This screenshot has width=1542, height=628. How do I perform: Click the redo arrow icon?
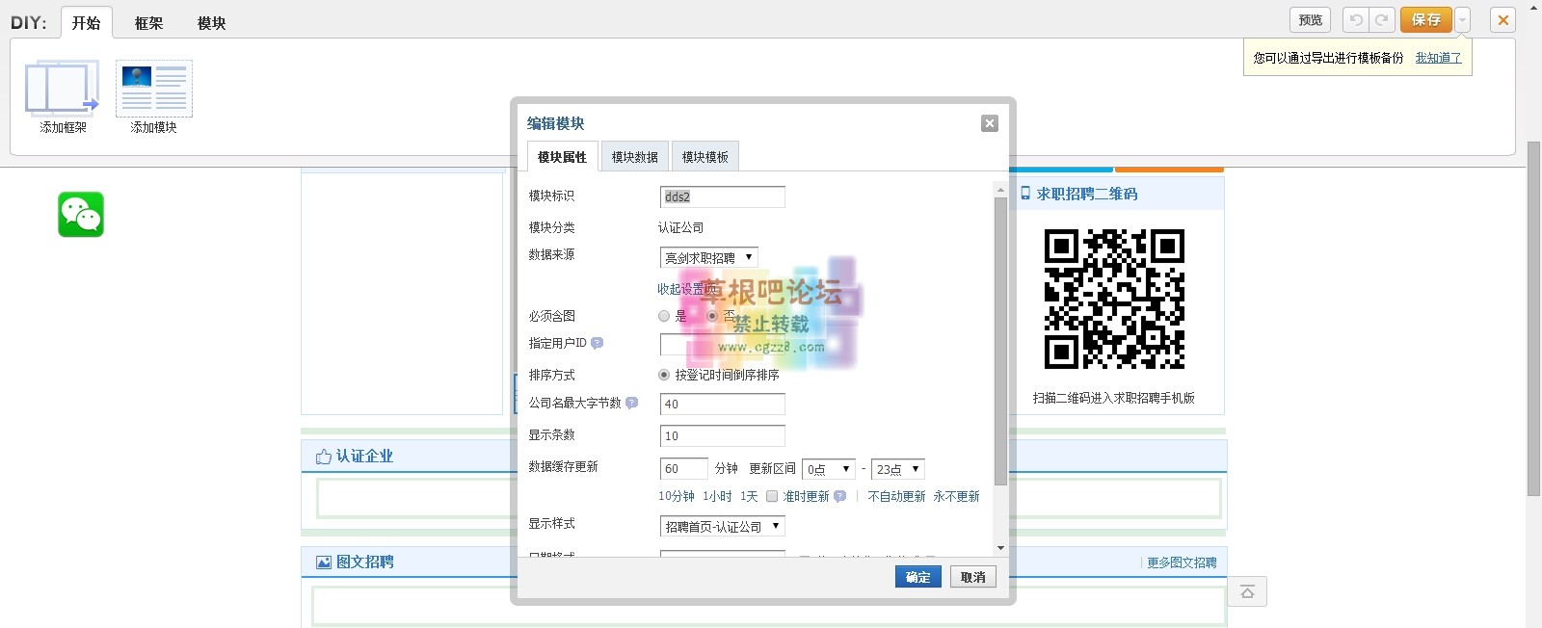(x=1382, y=20)
